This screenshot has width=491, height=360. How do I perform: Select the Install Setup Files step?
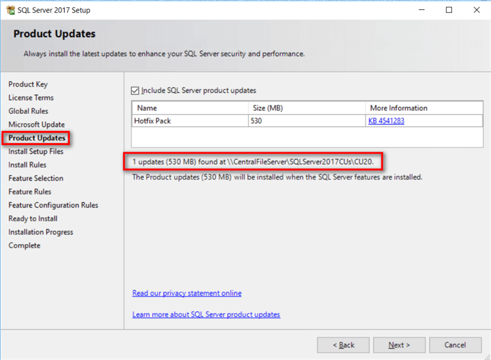click(36, 152)
